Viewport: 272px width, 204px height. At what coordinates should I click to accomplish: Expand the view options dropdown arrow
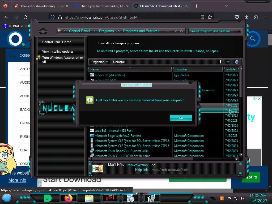(x=228, y=62)
